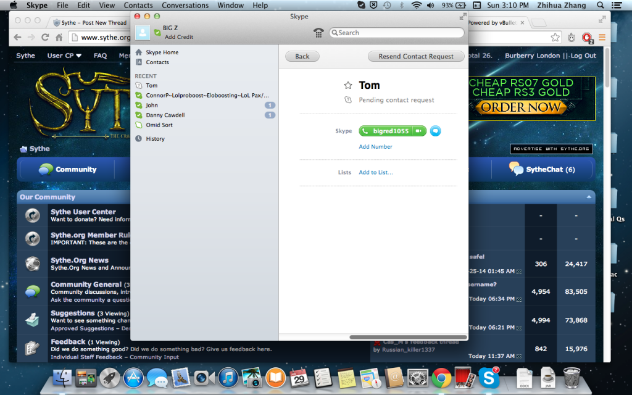Click the Skype horizontal scrollbar
The width and height of the screenshot is (632, 395).
point(408,338)
